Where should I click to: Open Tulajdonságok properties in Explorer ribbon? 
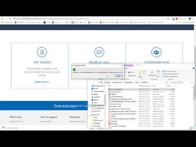(152, 73)
